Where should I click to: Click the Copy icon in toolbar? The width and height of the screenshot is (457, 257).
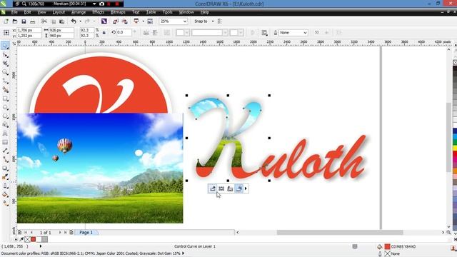[54, 21]
